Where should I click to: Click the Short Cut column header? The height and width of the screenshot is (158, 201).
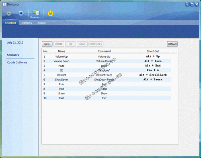[x=153, y=51]
